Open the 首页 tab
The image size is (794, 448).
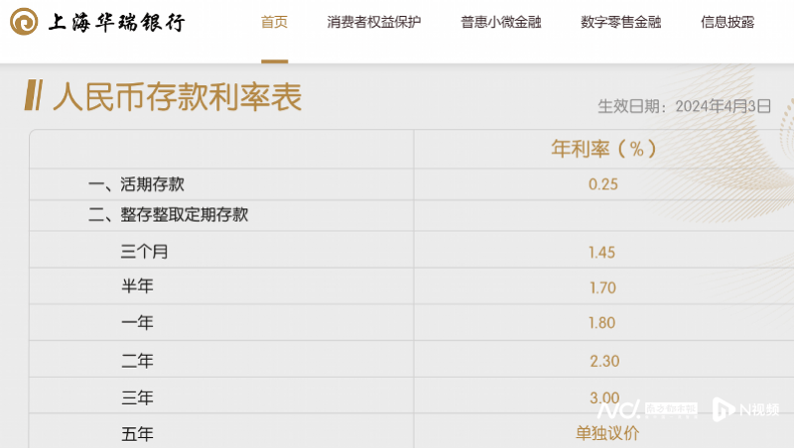274,22
